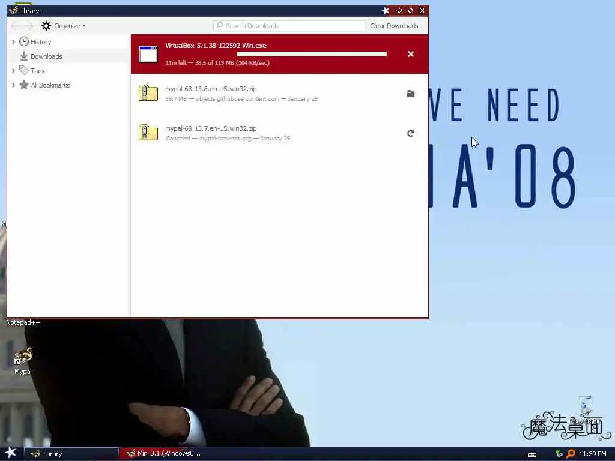Click the mypal-68.13.8 zip archive icon
This screenshot has height=461, width=615.
(x=148, y=93)
